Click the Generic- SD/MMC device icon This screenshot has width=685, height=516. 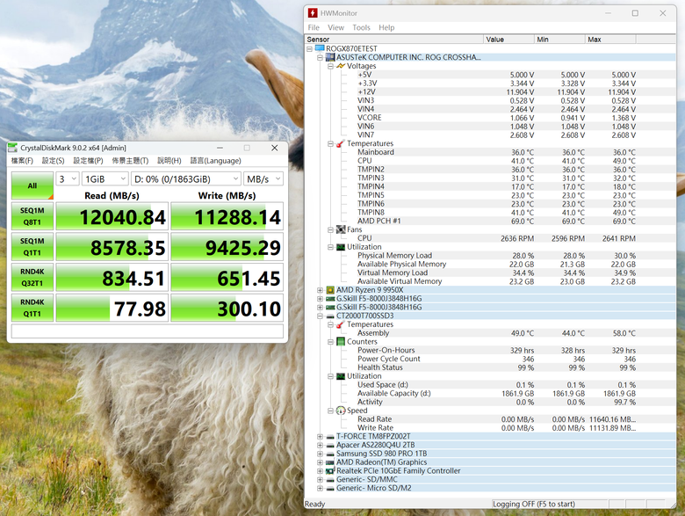click(x=330, y=480)
